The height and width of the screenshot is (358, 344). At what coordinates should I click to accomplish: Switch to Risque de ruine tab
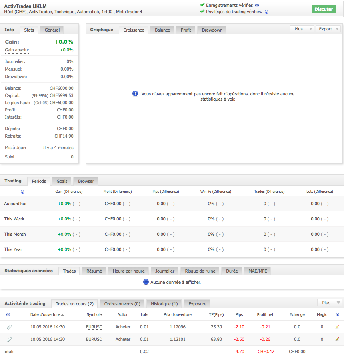pyautogui.click(x=200, y=271)
